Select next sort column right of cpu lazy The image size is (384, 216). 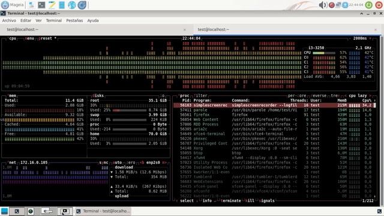(x=370, y=96)
